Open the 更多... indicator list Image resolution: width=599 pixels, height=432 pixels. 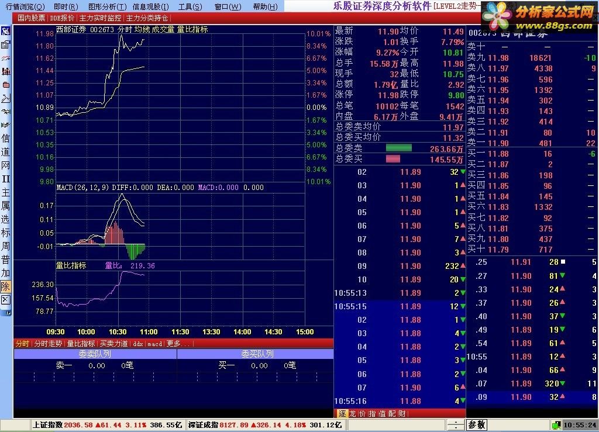click(178, 344)
